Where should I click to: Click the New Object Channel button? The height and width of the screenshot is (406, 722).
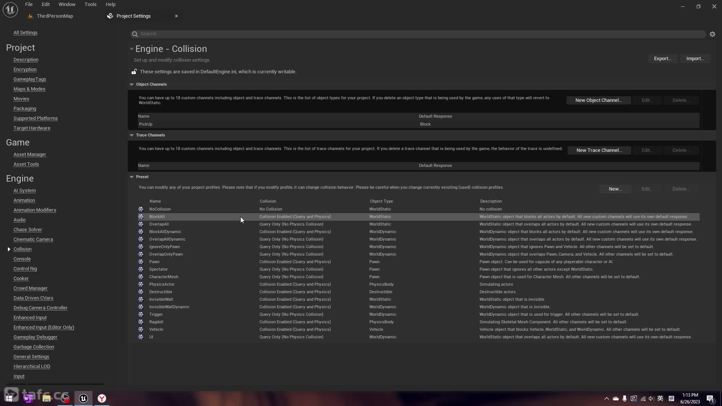[x=598, y=100]
